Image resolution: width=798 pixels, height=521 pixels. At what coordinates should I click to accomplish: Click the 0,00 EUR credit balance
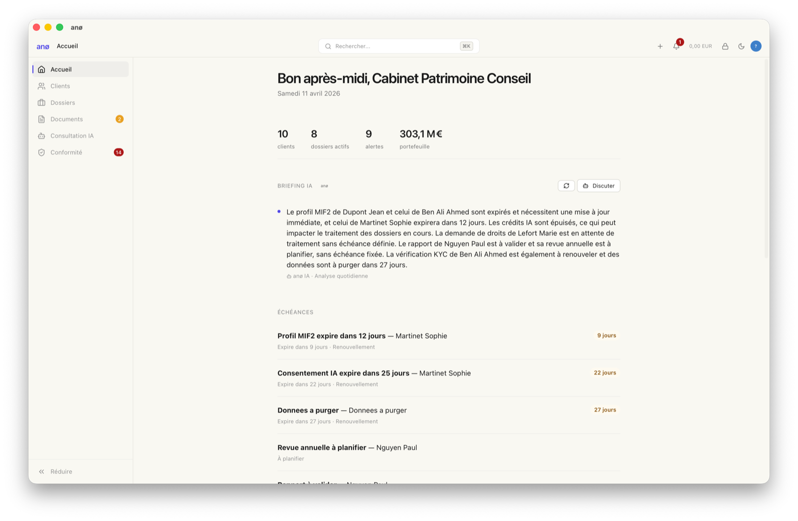pyautogui.click(x=700, y=46)
